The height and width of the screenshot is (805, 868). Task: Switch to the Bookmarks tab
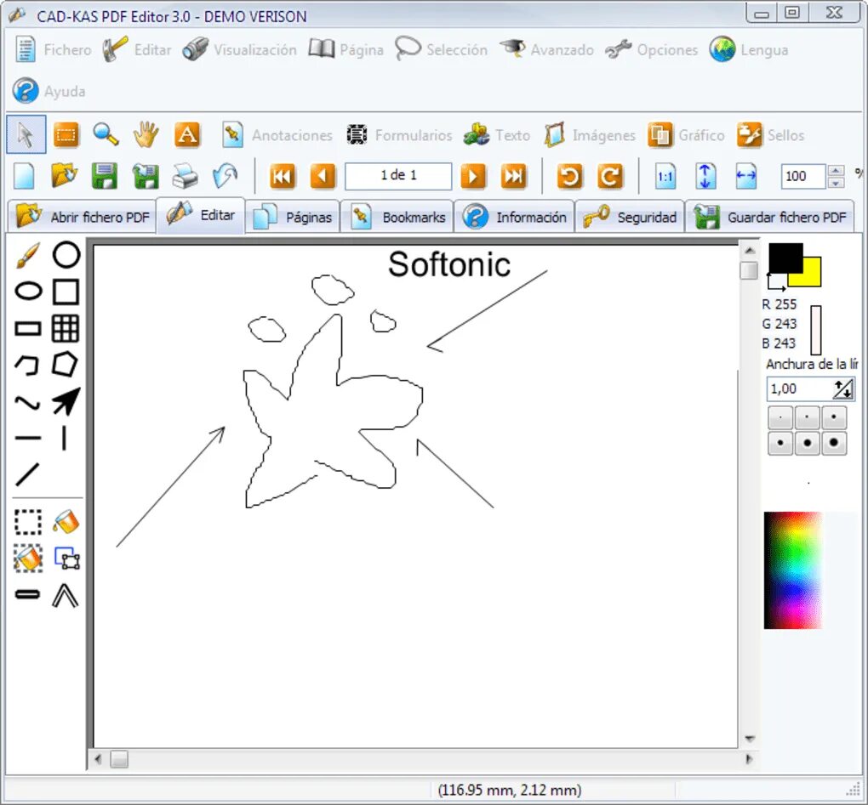pos(397,217)
